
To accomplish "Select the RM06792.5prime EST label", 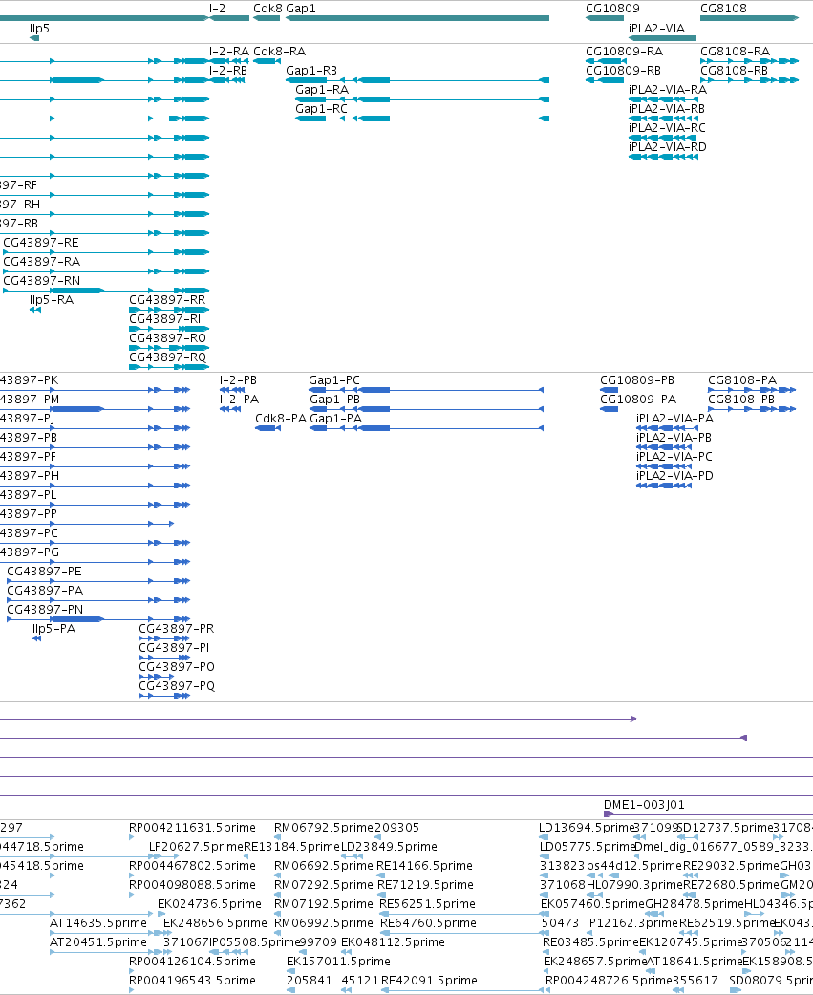I will [x=324, y=828].
